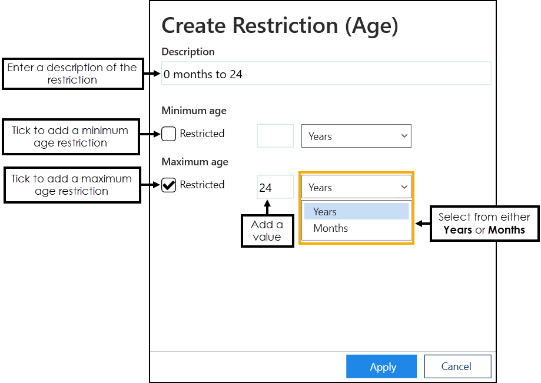Click the empty Minimum age value box
This screenshot has width=541, height=383.
(275, 136)
